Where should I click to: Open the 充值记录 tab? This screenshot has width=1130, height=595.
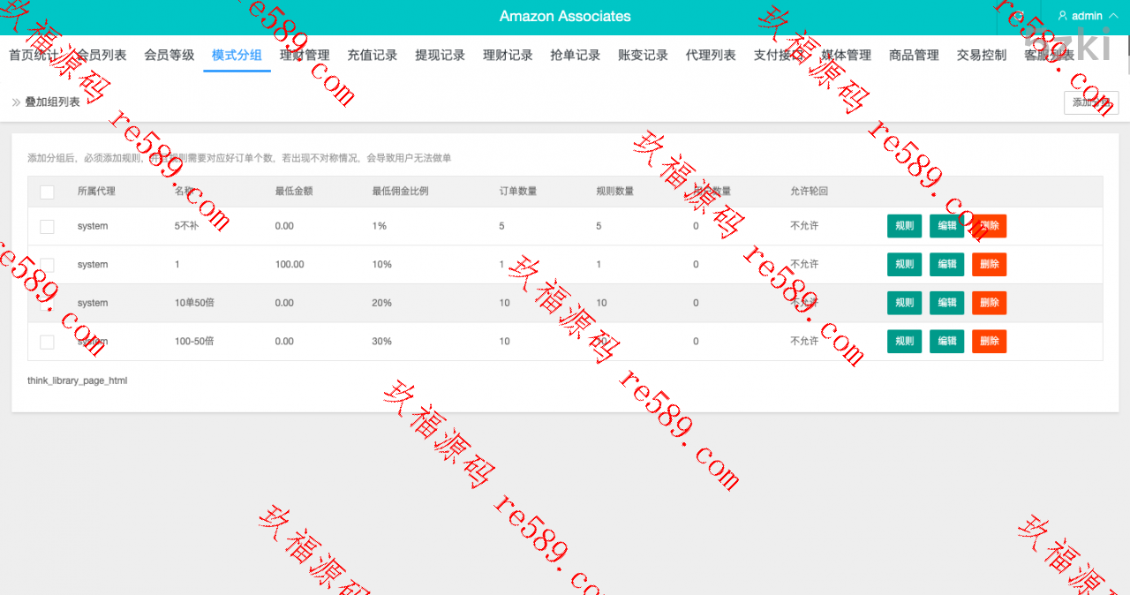point(373,55)
